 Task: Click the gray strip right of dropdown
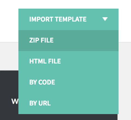(x=125, y=81)
